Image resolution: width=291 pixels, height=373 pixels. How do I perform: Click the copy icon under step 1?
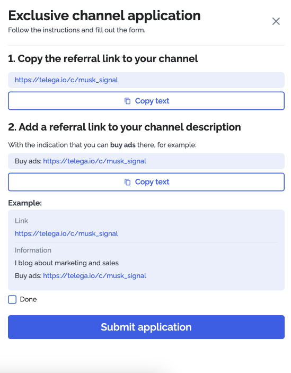pos(128,101)
